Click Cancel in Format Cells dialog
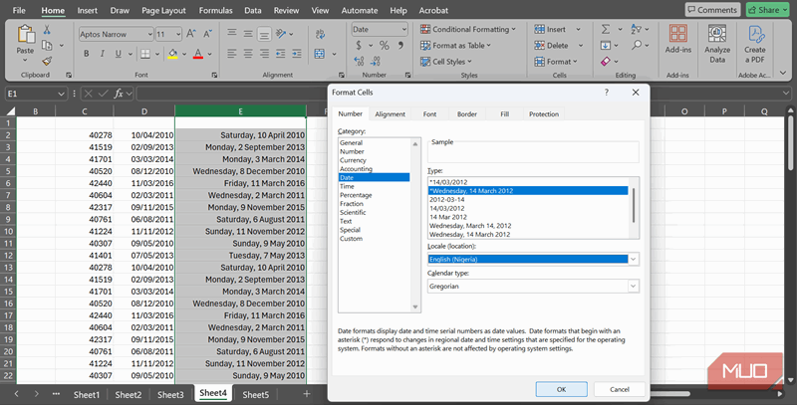This screenshot has height=405, width=797. point(619,389)
